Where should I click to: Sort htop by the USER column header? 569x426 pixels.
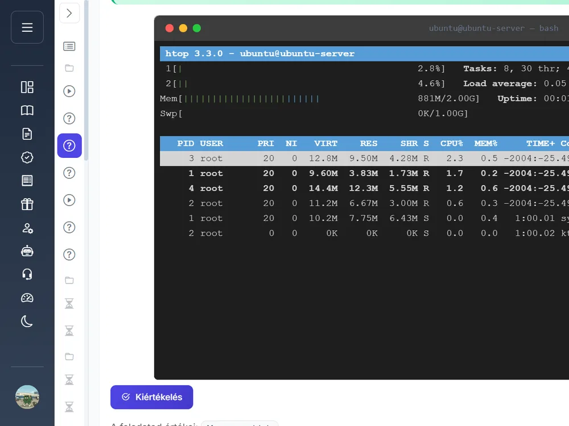(212, 144)
